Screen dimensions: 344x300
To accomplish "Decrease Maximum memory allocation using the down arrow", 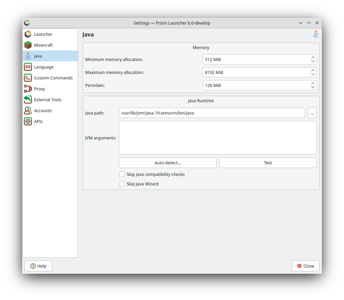I will [x=313, y=74].
